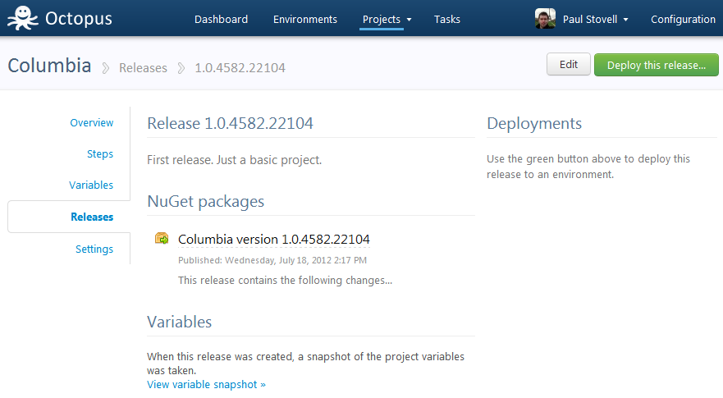This screenshot has width=723, height=398.
Task: Open the Environments page
Action: [304, 19]
